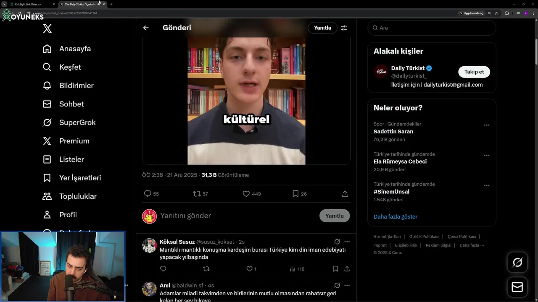Click the gray Yanıtla submit button
Viewport: 538px width, 302px height.
(x=335, y=216)
